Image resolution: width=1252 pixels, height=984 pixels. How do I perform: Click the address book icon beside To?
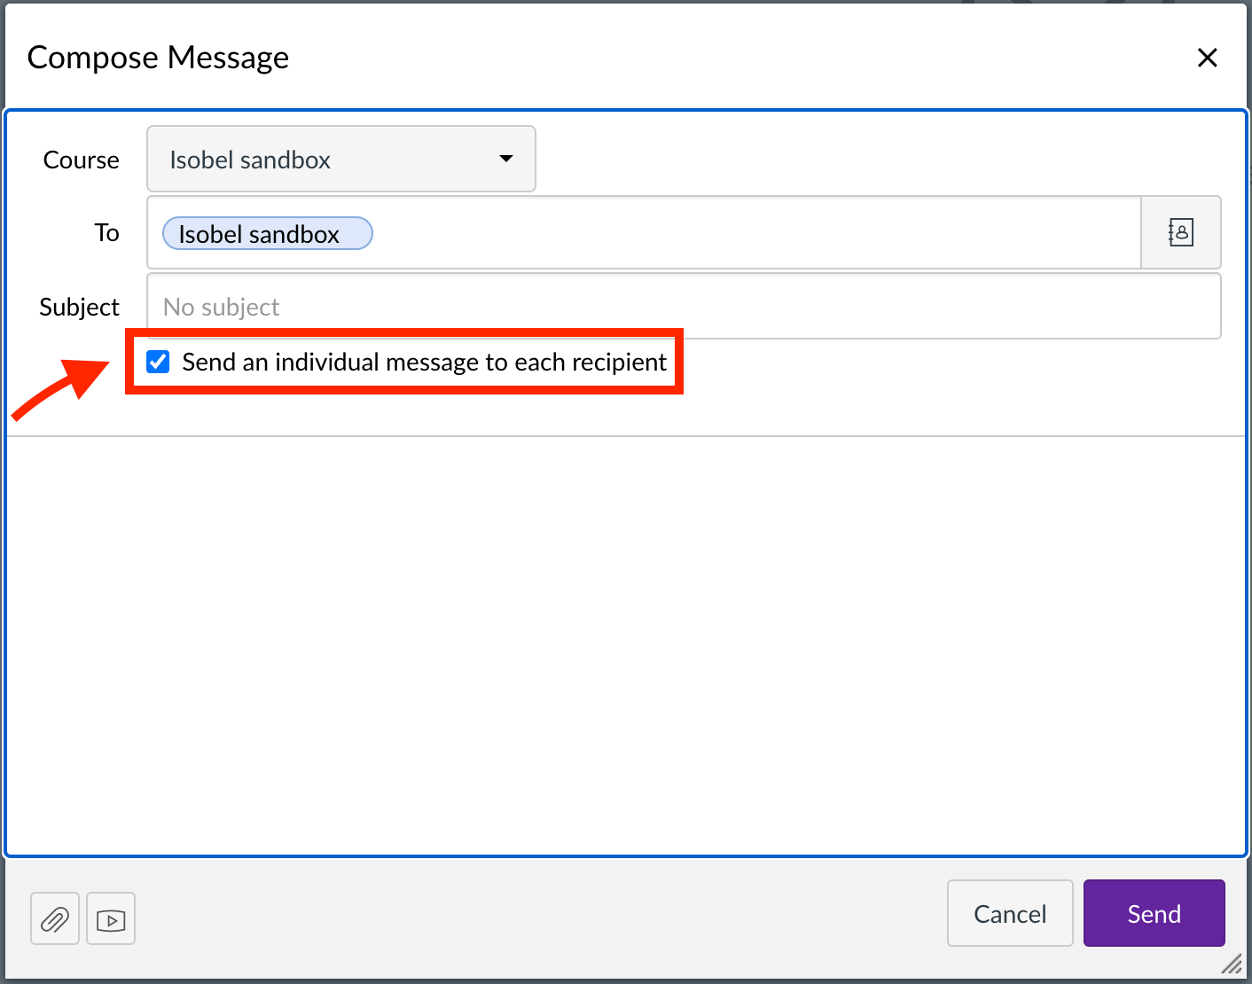(x=1181, y=232)
